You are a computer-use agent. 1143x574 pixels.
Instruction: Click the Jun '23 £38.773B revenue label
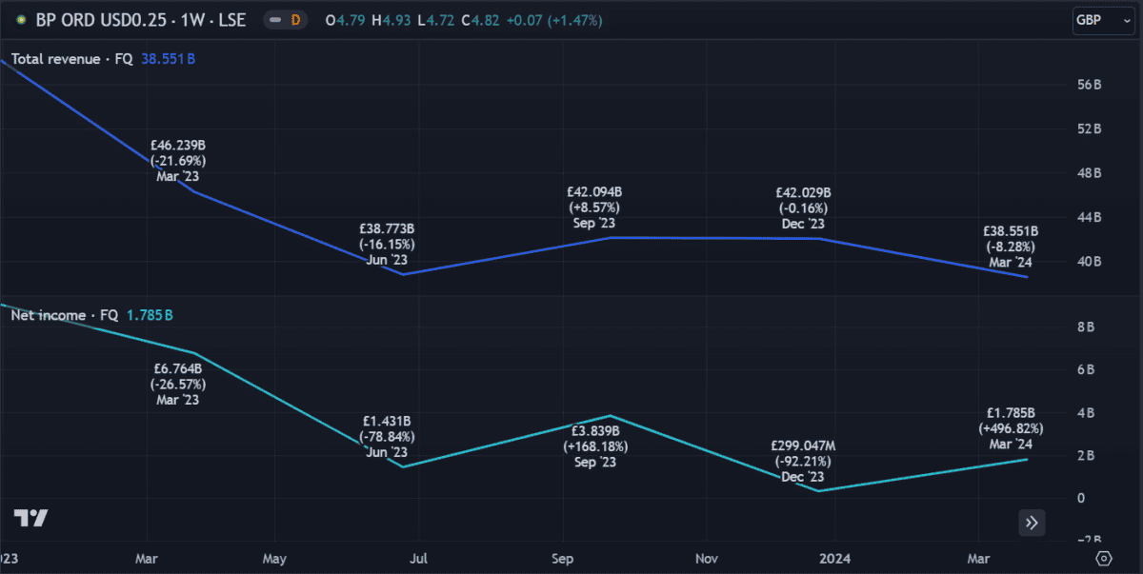tap(387, 245)
